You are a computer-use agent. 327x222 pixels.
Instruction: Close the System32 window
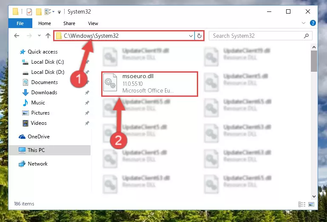pos(307,11)
